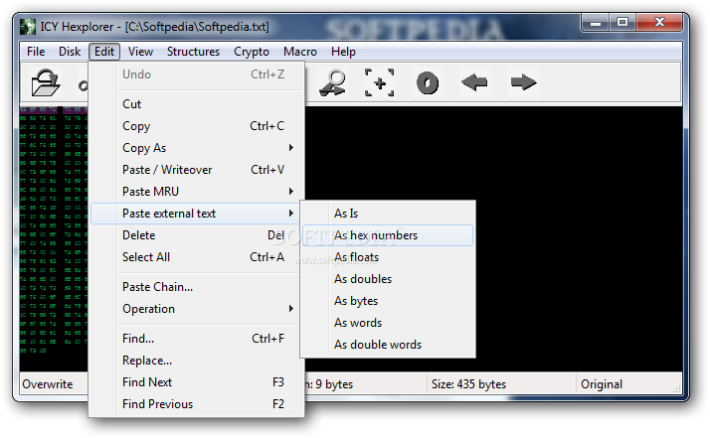
Task: Choose Copy from the Edit menu
Action: click(196, 126)
